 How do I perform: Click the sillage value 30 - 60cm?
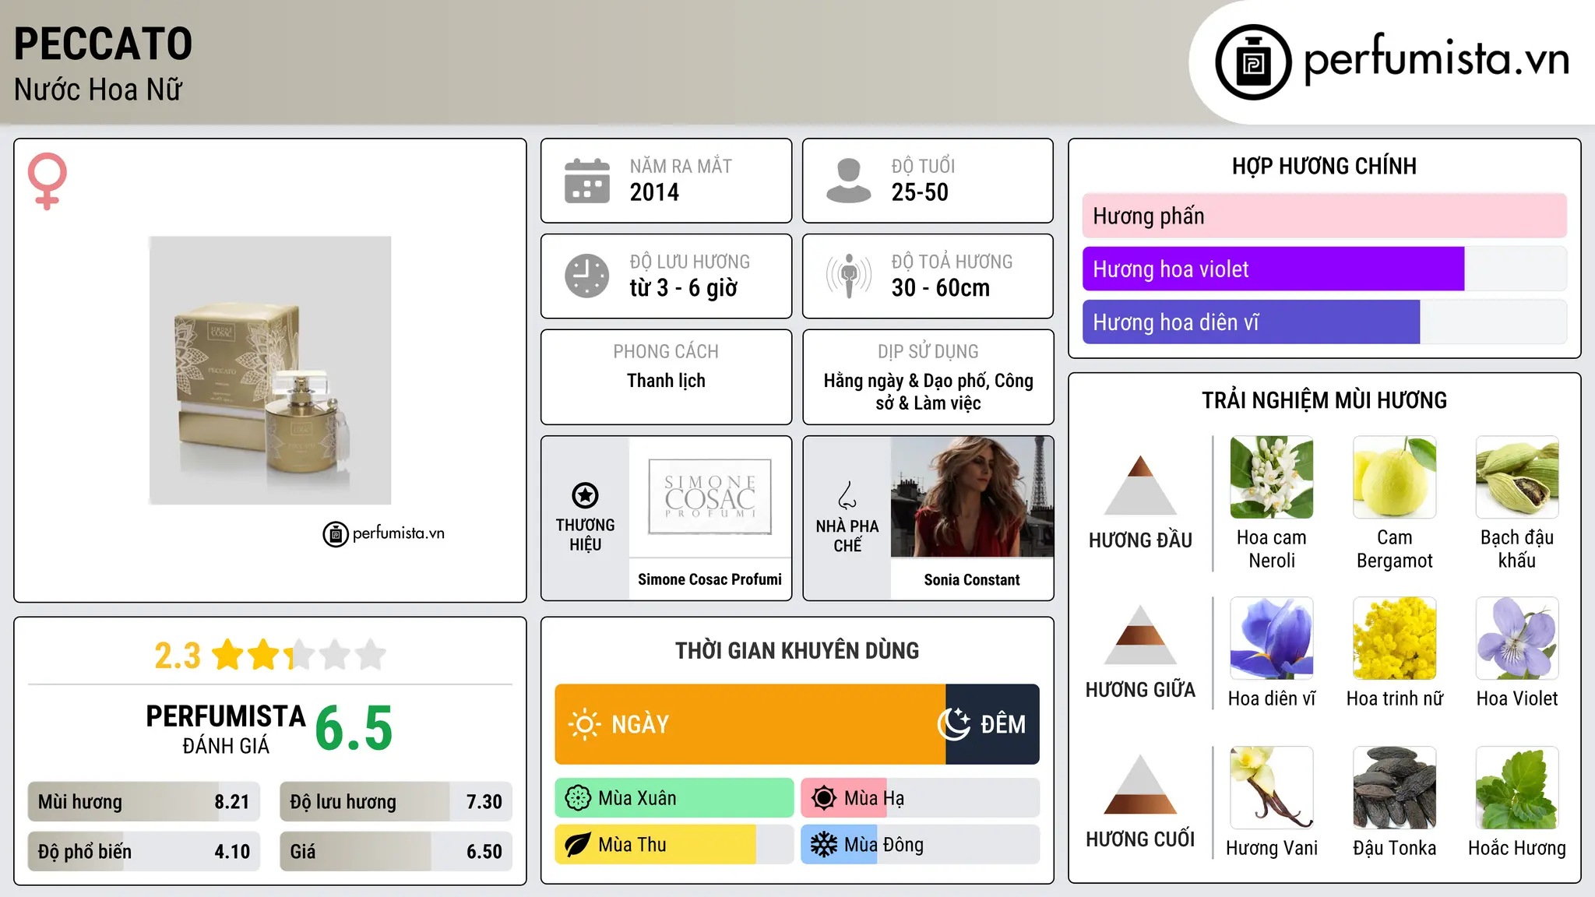(x=941, y=288)
